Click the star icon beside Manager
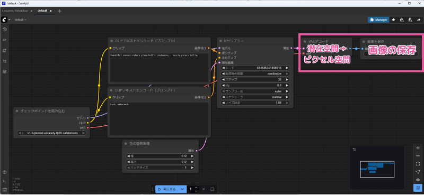Viewport: 424px width, 195px height. 393,20
